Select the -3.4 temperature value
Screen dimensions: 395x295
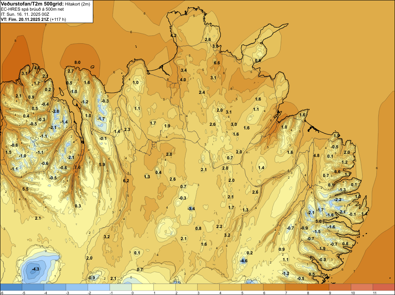coord(191,209)
